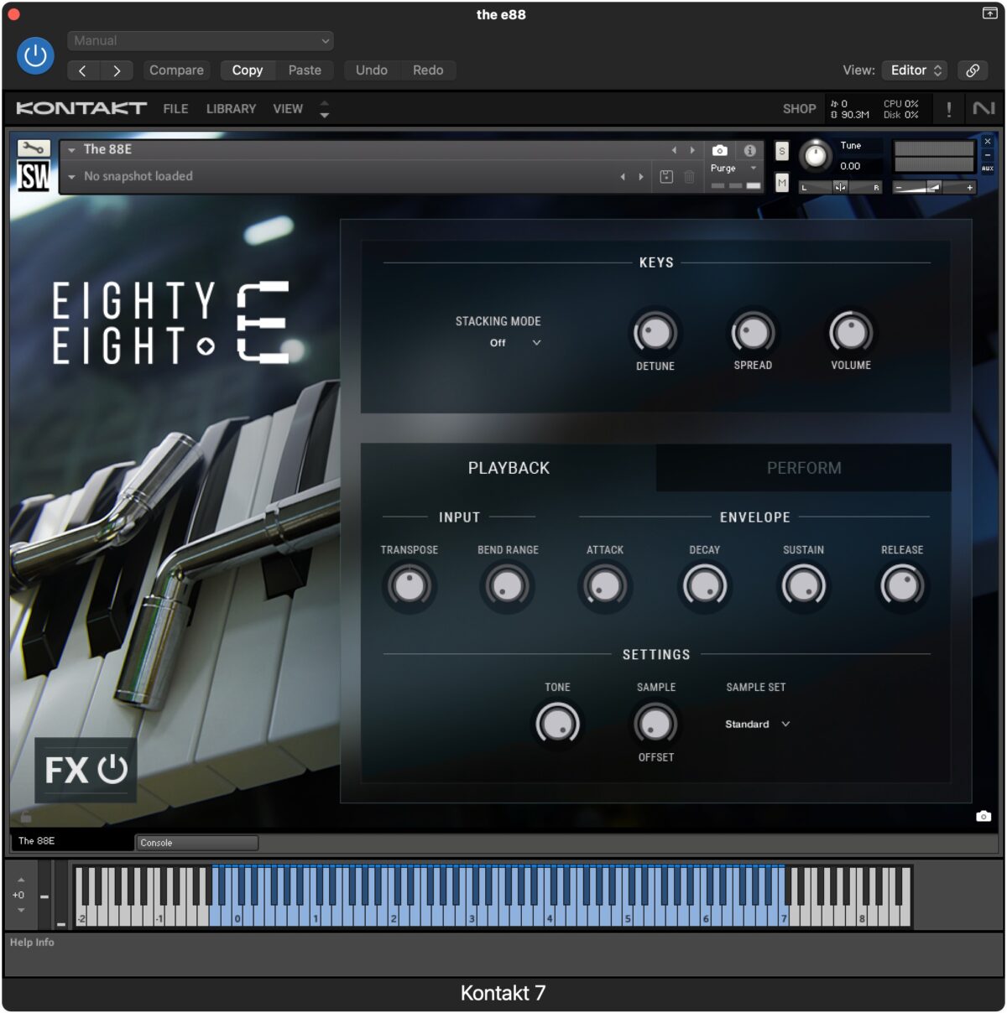Switch to the PERFORM tab

[804, 468]
